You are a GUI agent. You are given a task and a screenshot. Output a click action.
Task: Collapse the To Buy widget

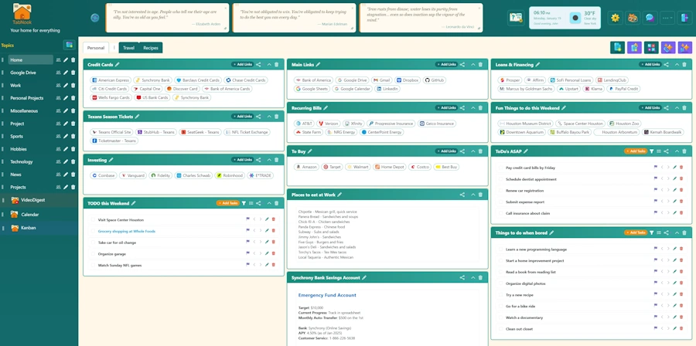(x=473, y=151)
